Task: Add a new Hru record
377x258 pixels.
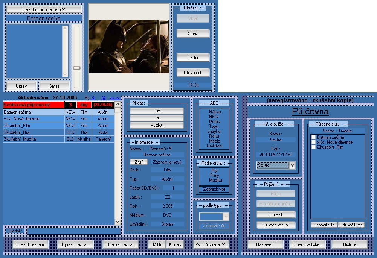Action: coord(157,118)
